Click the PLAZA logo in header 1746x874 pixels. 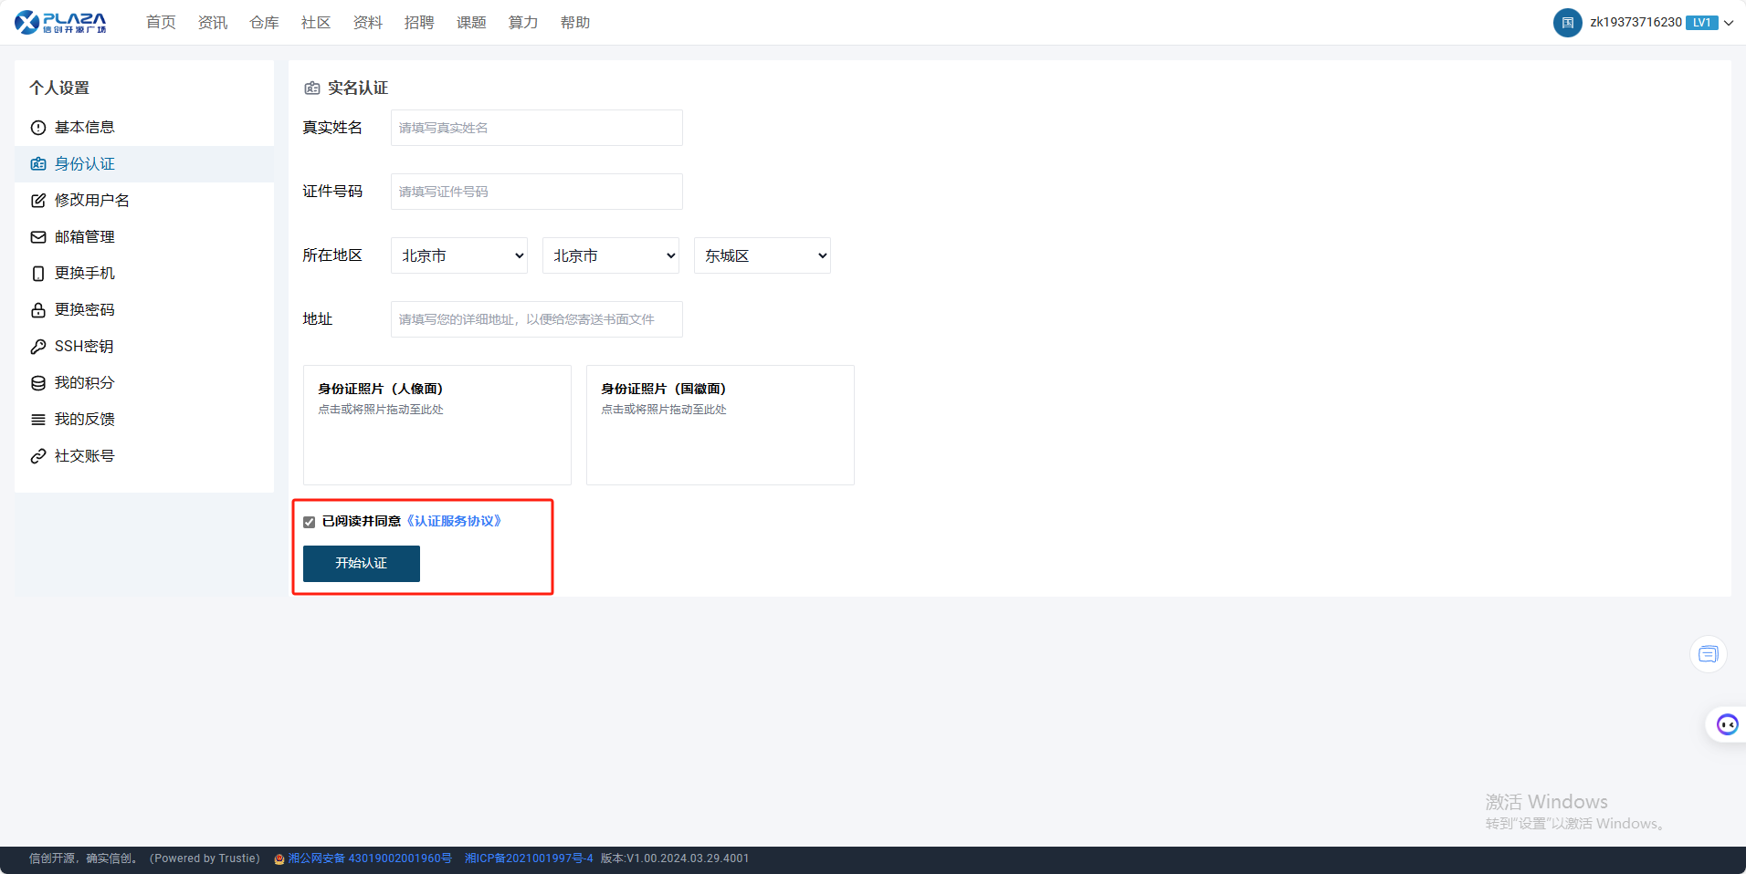(x=60, y=22)
